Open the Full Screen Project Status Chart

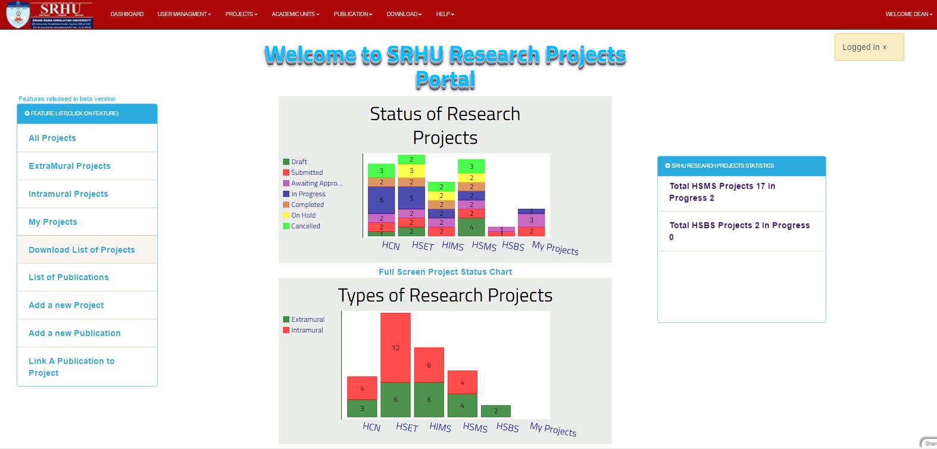click(x=445, y=272)
